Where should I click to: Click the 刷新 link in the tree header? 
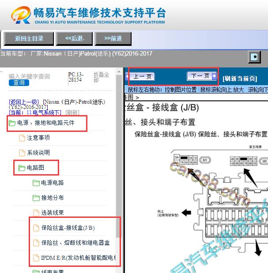tap(72, 112)
